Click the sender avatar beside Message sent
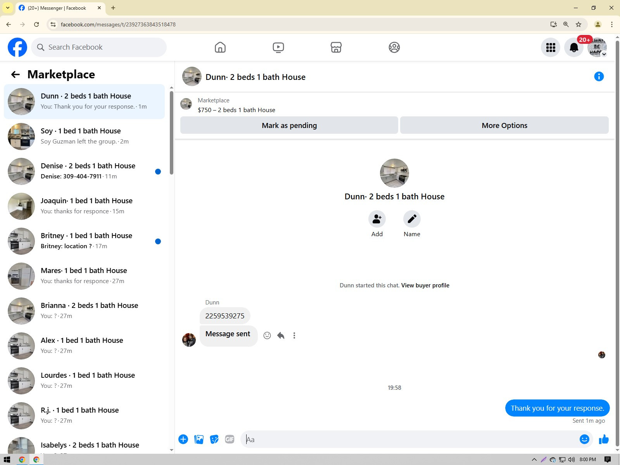Image resolution: width=620 pixels, height=465 pixels. 189,340
